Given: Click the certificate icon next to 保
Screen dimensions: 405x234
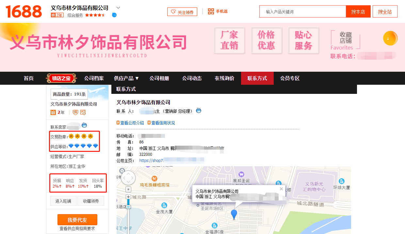Looking at the screenshot, I should pyautogui.click(x=83, y=112).
